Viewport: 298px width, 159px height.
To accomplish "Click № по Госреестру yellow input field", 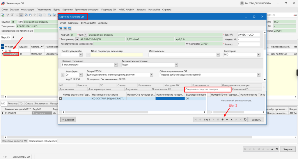I will click(117, 55).
